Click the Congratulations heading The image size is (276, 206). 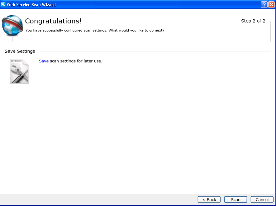pyautogui.click(x=53, y=21)
